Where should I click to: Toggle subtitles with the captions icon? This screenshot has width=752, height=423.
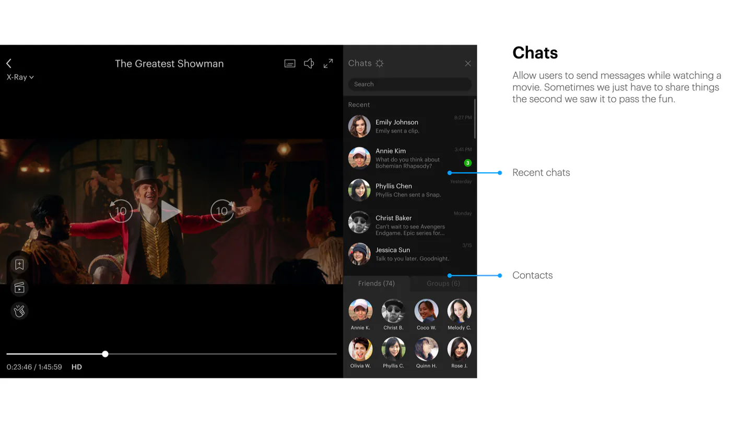(x=290, y=64)
